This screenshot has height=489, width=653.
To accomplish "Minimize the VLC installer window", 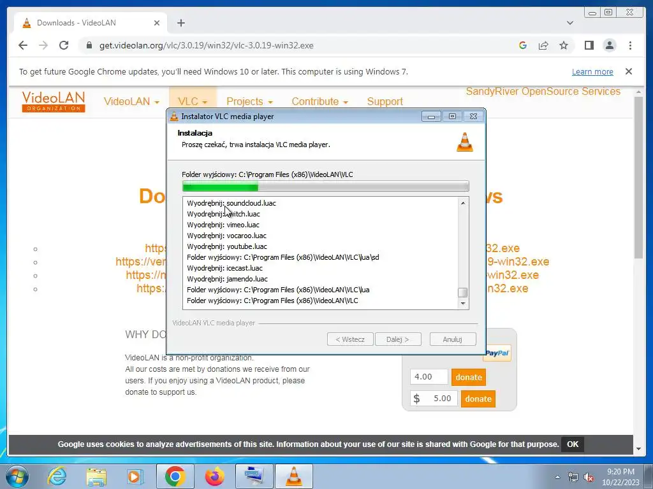I will point(431,117).
